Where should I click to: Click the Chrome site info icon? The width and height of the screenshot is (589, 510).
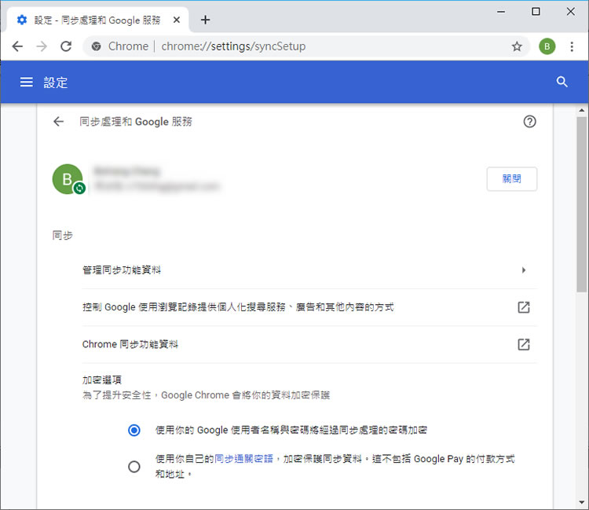coord(97,46)
